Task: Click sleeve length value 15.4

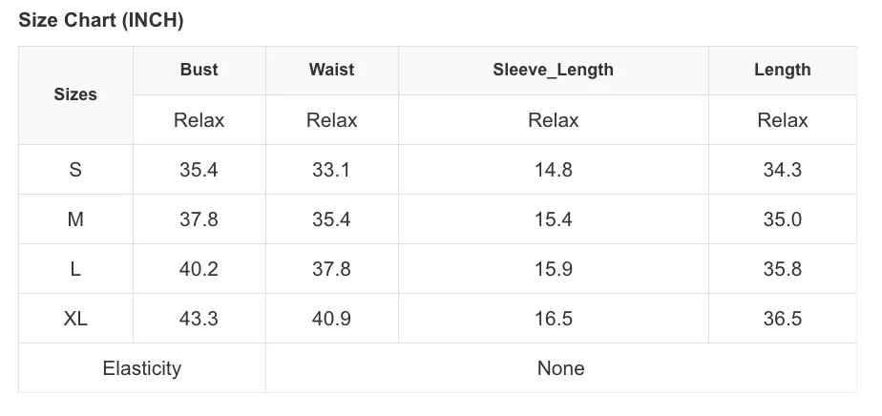Action: (554, 219)
